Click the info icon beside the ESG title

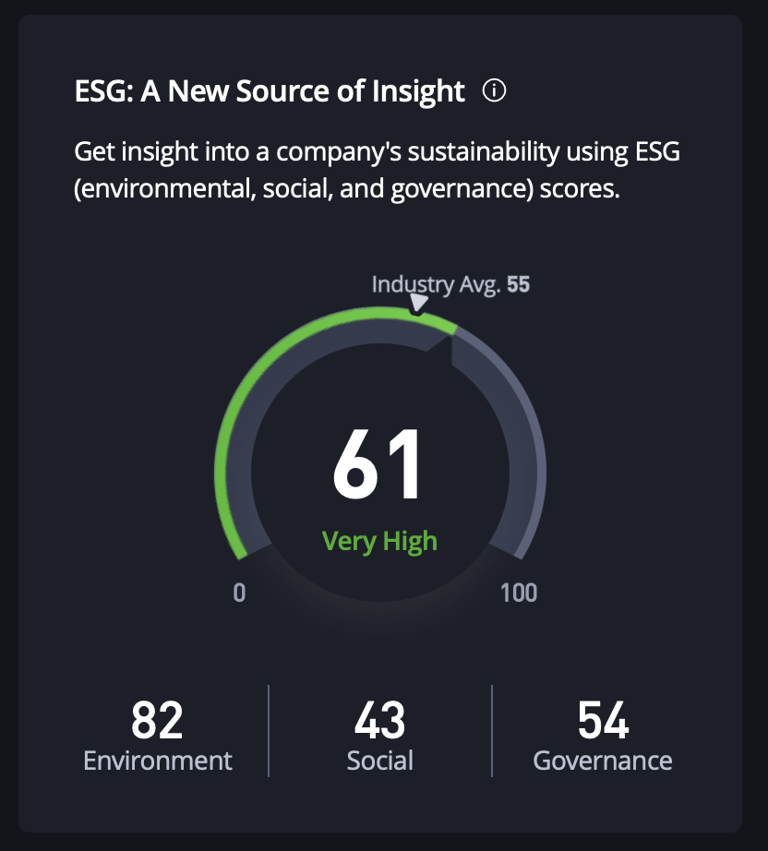pos(495,91)
